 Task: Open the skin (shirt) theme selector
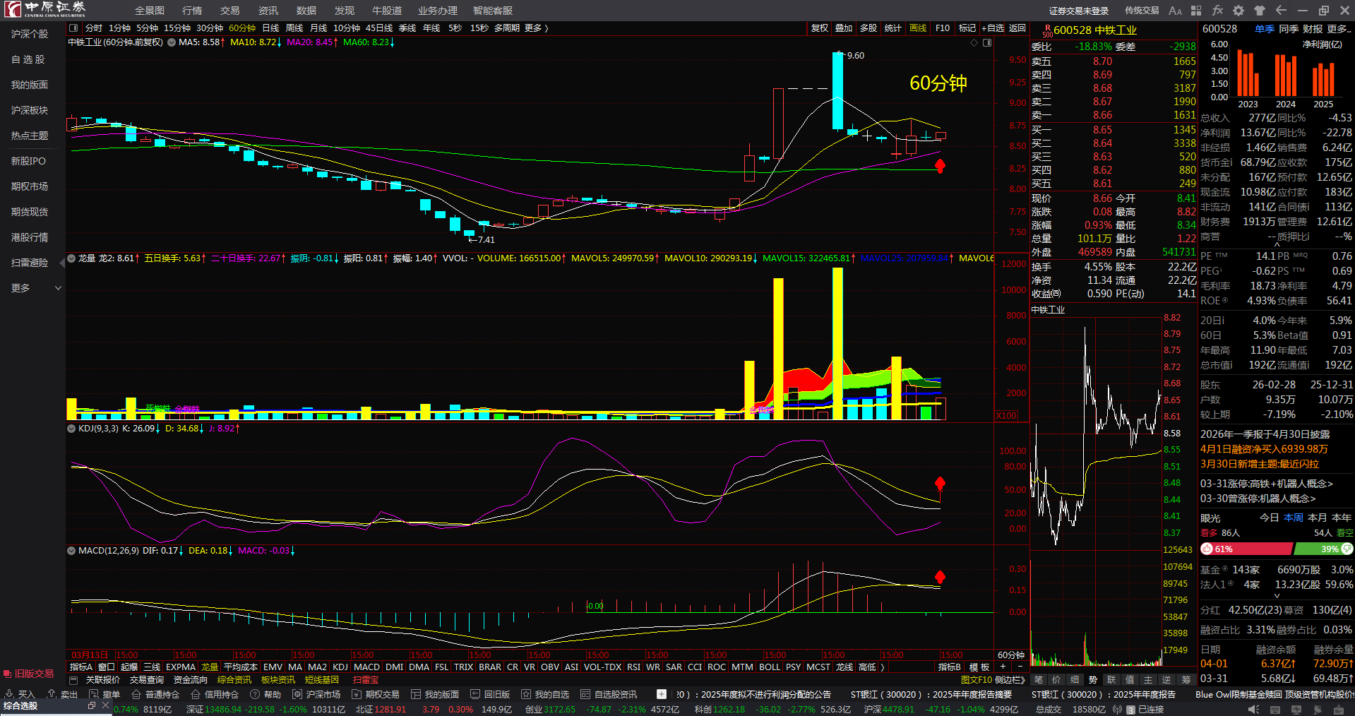[x=1260, y=11]
